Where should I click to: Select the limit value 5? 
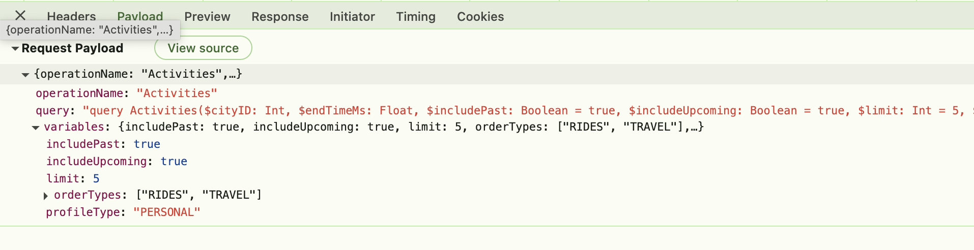tap(96, 179)
